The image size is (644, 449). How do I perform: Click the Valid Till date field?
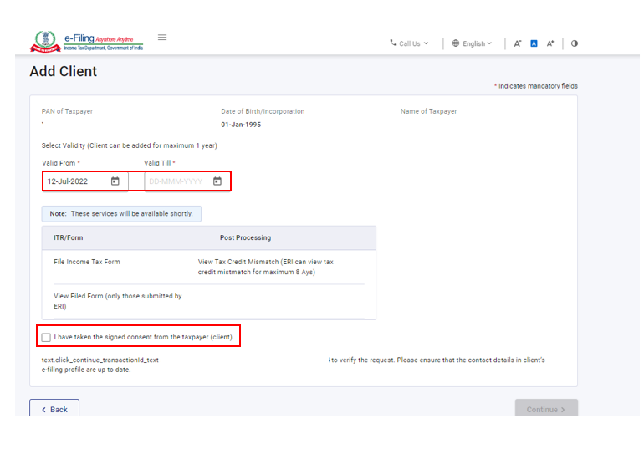click(176, 181)
